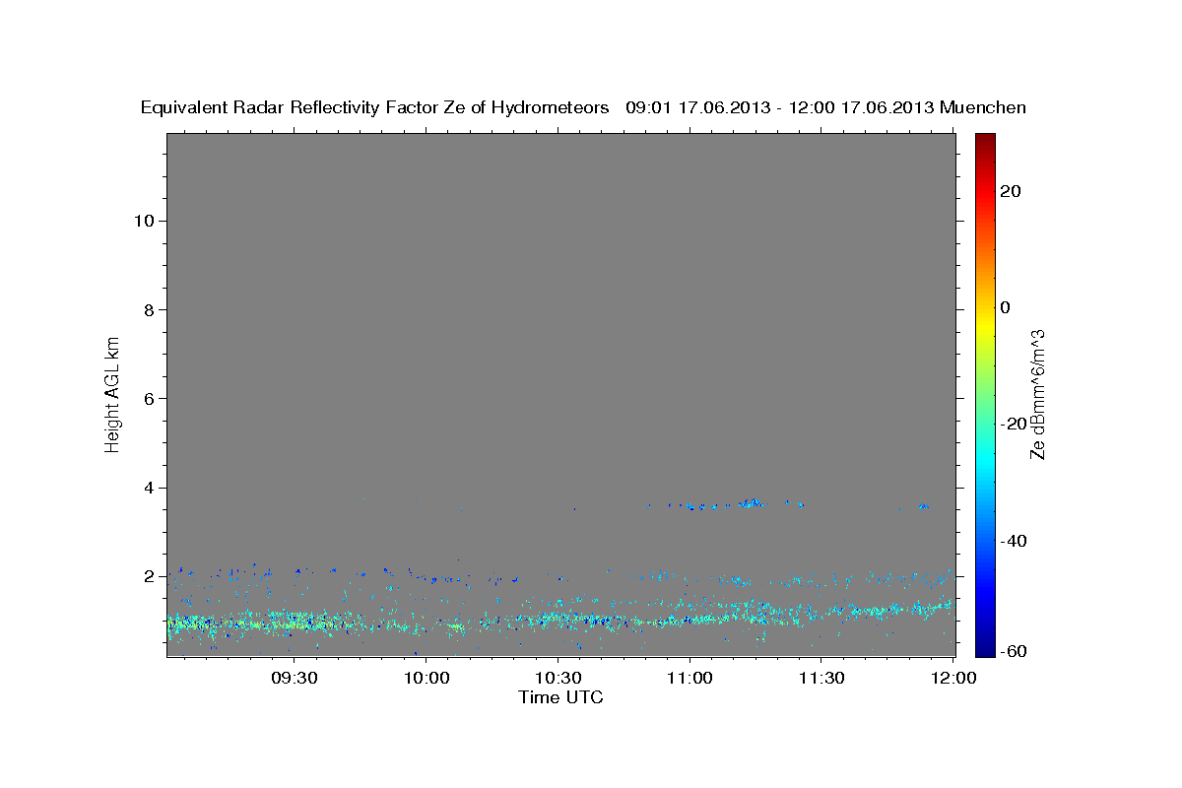Click the 11:30 time tick label
Image resolution: width=1182 pixels, height=788 pixels.
[821, 679]
